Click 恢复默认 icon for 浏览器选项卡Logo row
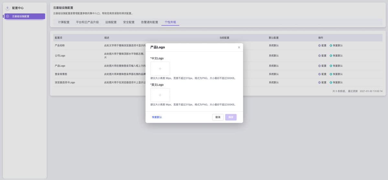Image resolution: width=388 pixels, height=180 pixels. [331, 82]
